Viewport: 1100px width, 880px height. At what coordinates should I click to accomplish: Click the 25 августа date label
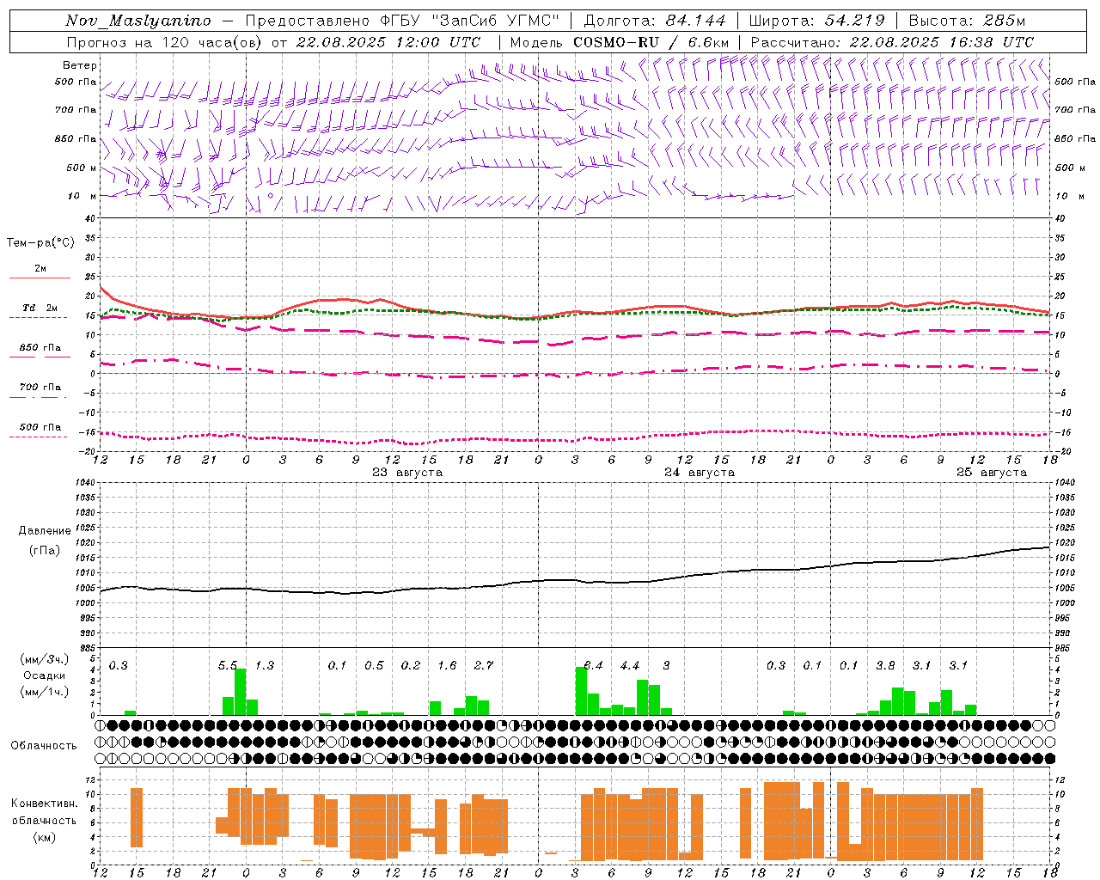pyautogui.click(x=992, y=473)
